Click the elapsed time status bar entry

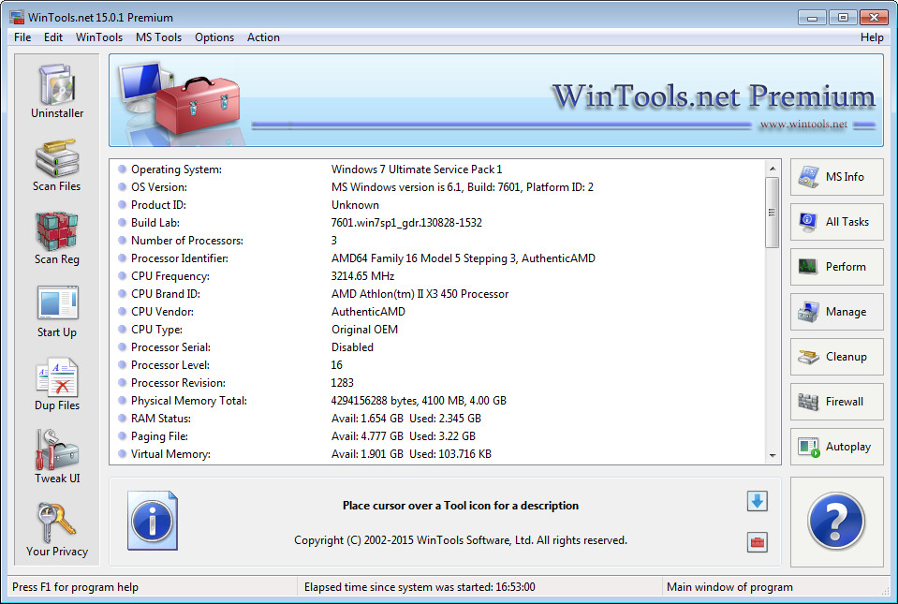pos(420,587)
